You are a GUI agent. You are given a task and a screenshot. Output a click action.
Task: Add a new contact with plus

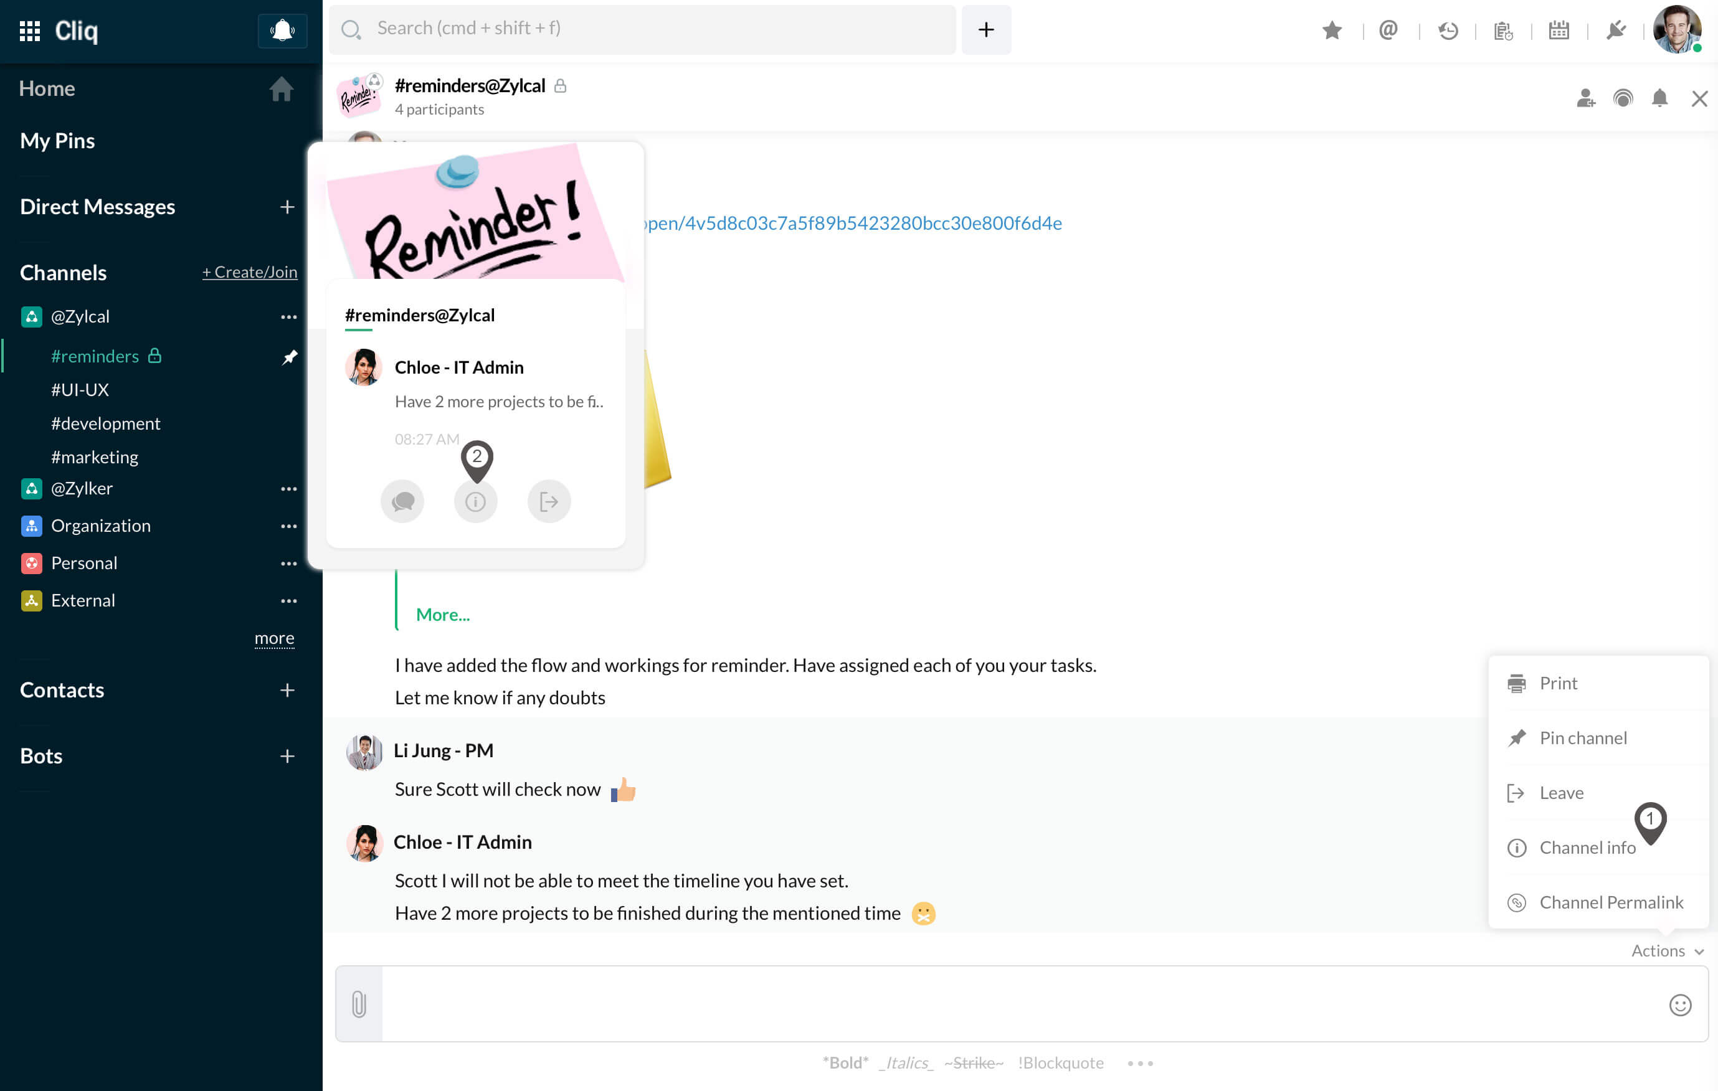(x=288, y=690)
